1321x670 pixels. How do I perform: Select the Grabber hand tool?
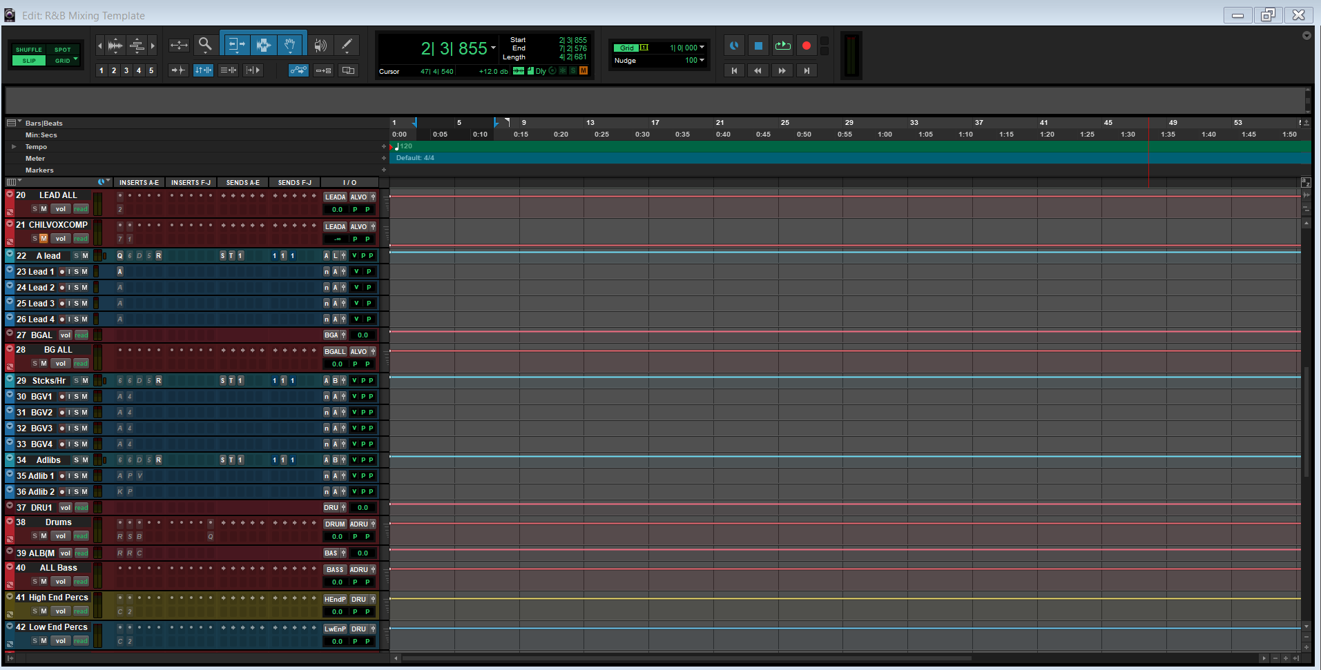291,46
